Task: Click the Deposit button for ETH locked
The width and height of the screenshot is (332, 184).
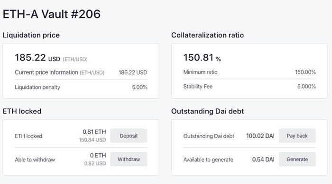Action: click(x=129, y=136)
